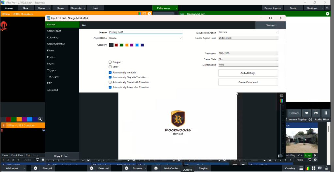Image resolution: width=334 pixels, height=172 pixels.
Task: Expand the Settings dropdown arrow
Action: (x=322, y=8)
